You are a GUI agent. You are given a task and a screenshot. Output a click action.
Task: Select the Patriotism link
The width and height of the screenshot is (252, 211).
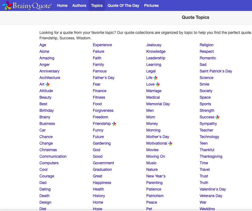pos(155,196)
